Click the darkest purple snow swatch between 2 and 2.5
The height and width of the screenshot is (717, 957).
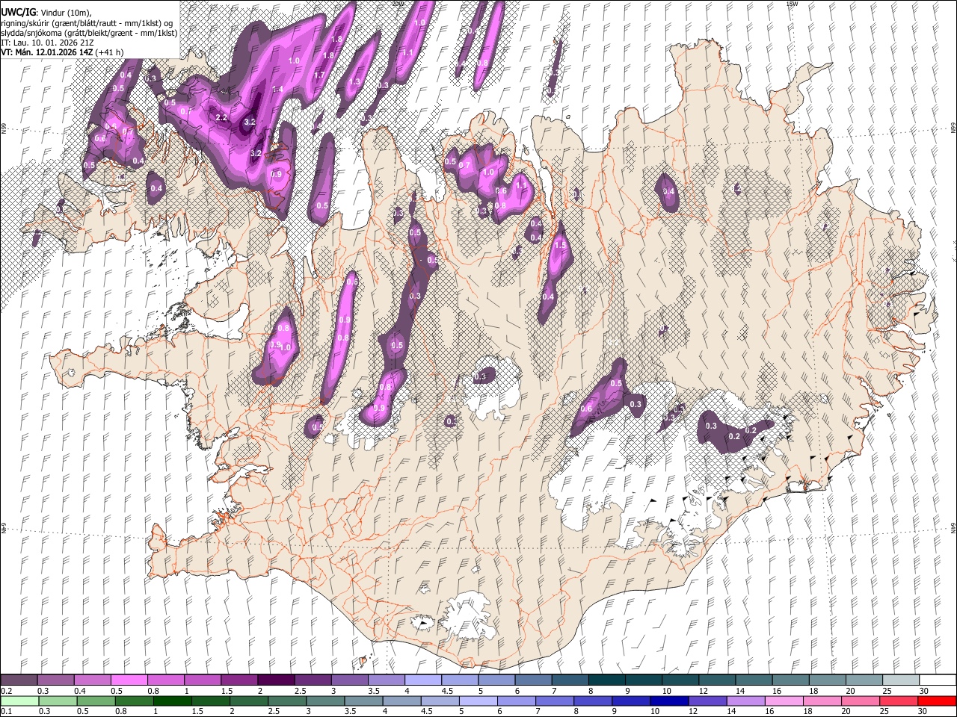pyautogui.click(x=276, y=680)
